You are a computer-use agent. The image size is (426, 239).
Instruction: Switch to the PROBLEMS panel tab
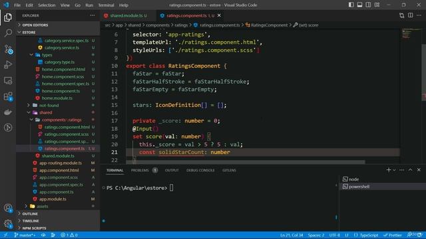coord(144,170)
